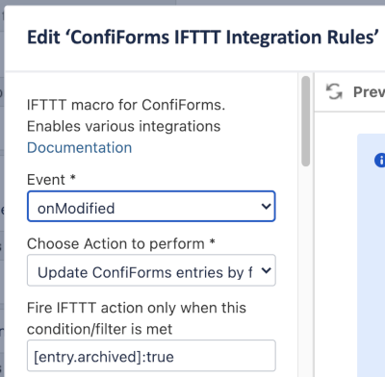Click the 'Event *' field label

(51, 180)
